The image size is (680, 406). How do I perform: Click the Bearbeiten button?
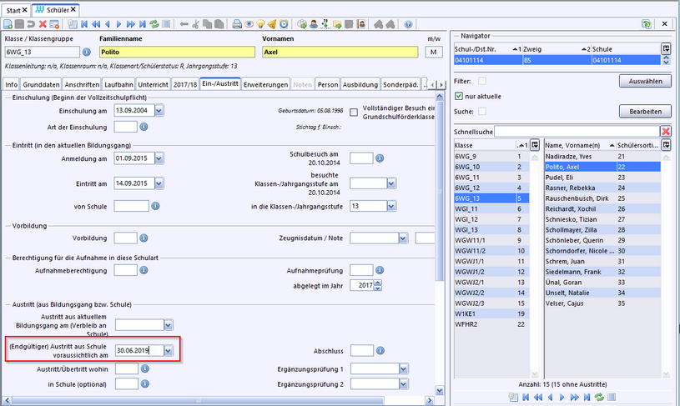coord(645,111)
